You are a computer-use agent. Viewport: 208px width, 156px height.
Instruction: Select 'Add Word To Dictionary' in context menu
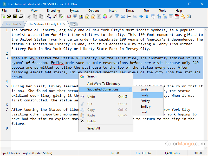[x=103, y=84]
